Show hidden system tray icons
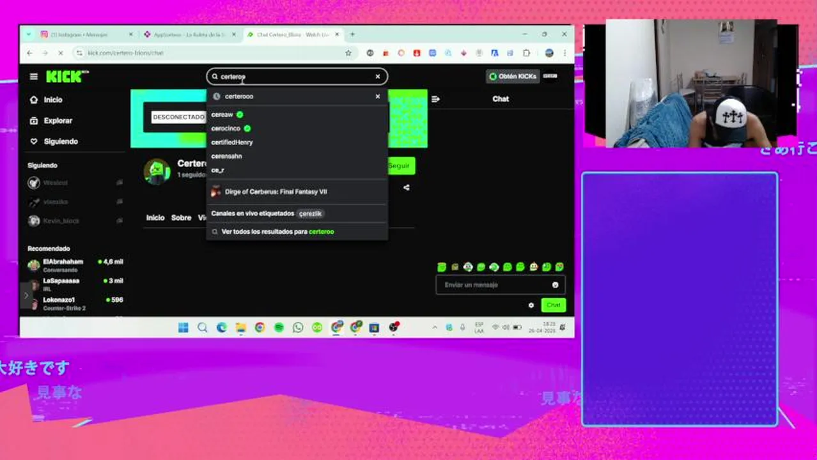 point(435,328)
